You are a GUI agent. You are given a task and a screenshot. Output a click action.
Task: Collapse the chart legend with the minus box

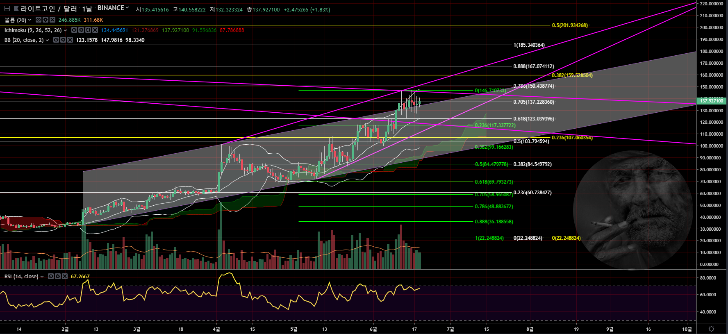(x=7, y=8)
